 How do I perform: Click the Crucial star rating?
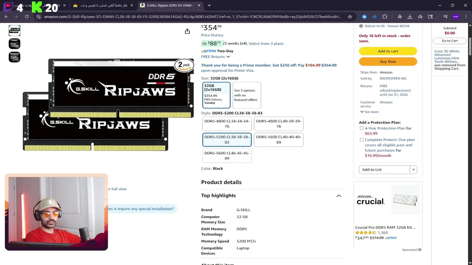coord(365,233)
